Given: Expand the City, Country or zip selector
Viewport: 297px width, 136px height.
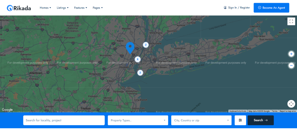Looking at the screenshot, I should 201,120.
